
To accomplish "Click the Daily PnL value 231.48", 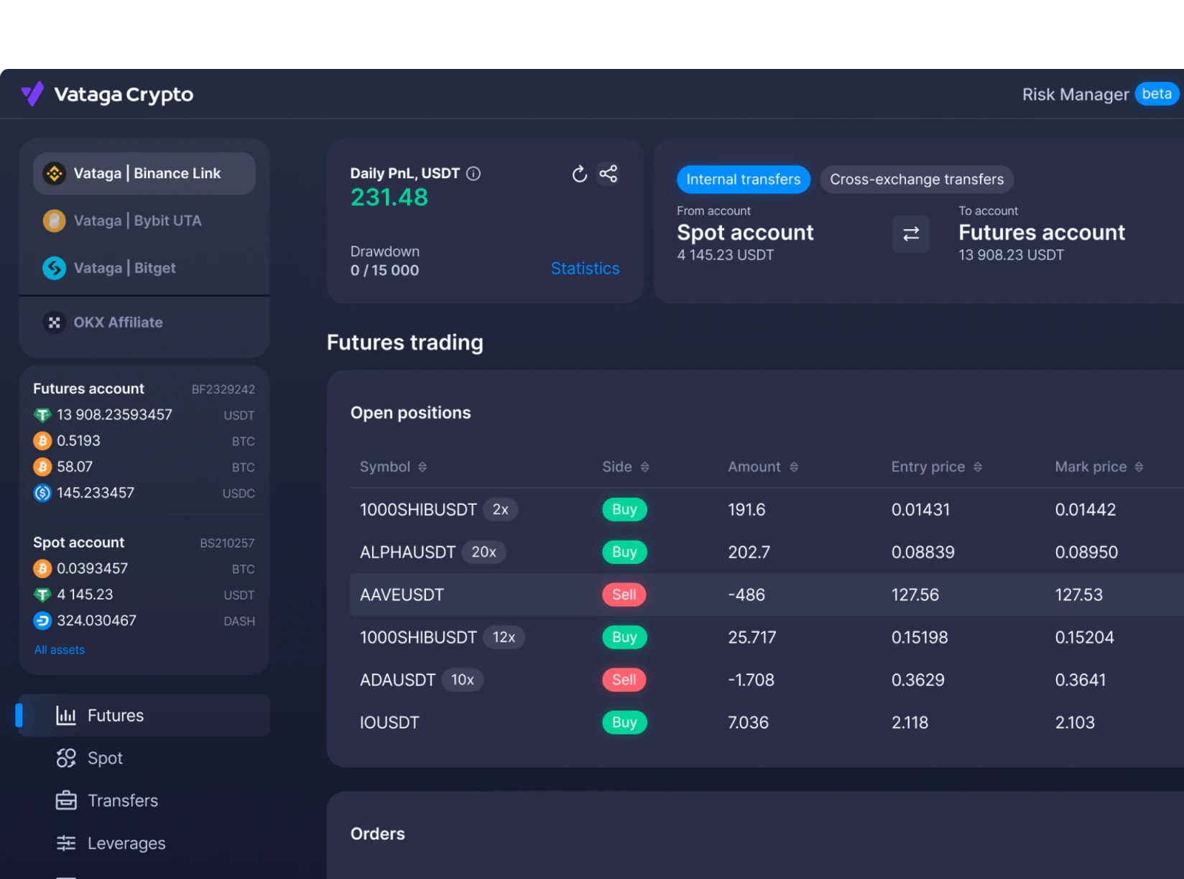I will click(389, 197).
